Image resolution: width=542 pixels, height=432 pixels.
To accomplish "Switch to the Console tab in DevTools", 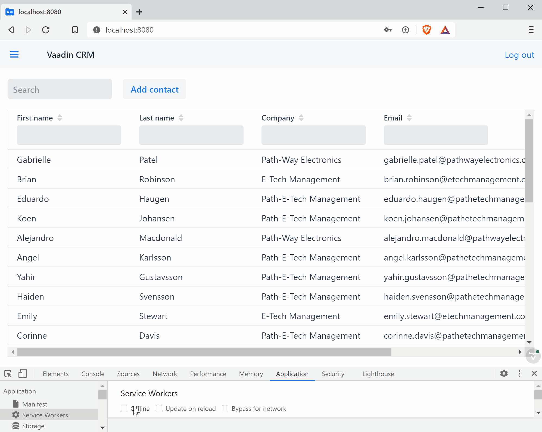I will click(x=92, y=374).
